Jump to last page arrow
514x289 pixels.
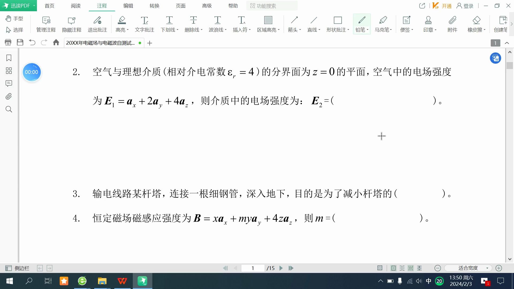pos(291,268)
